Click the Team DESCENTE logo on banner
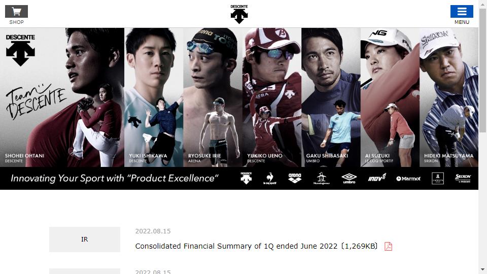The width and height of the screenshot is (487, 274). 36,101
